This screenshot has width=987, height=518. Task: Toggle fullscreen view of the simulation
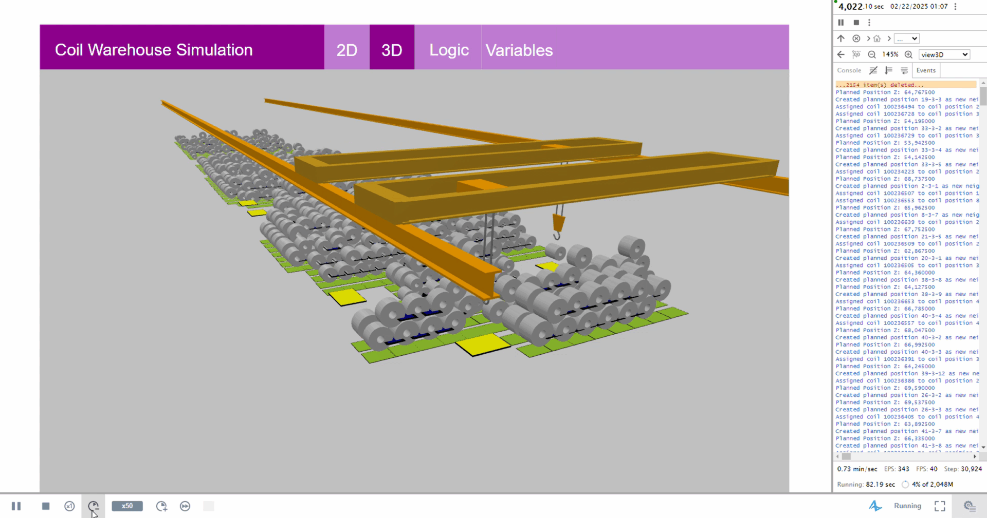coord(940,506)
